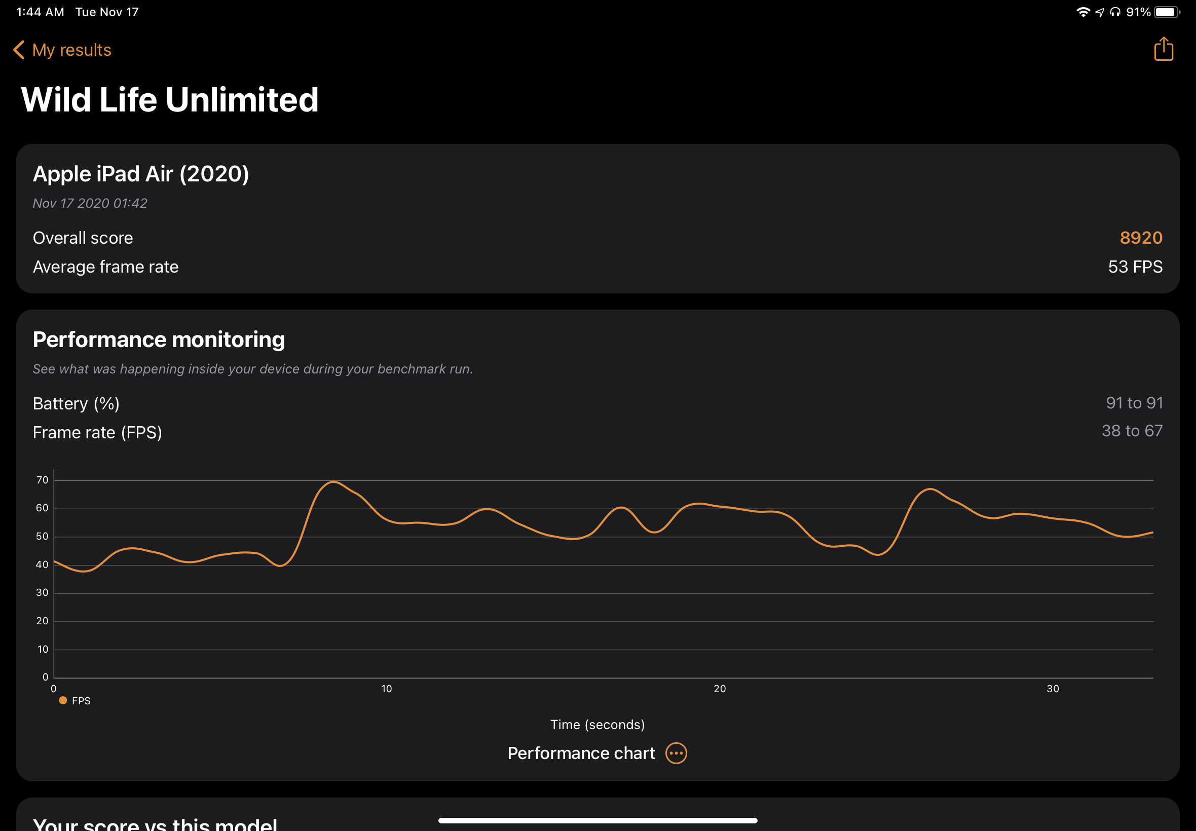Open the Performance chart options ellipsis

click(x=676, y=753)
